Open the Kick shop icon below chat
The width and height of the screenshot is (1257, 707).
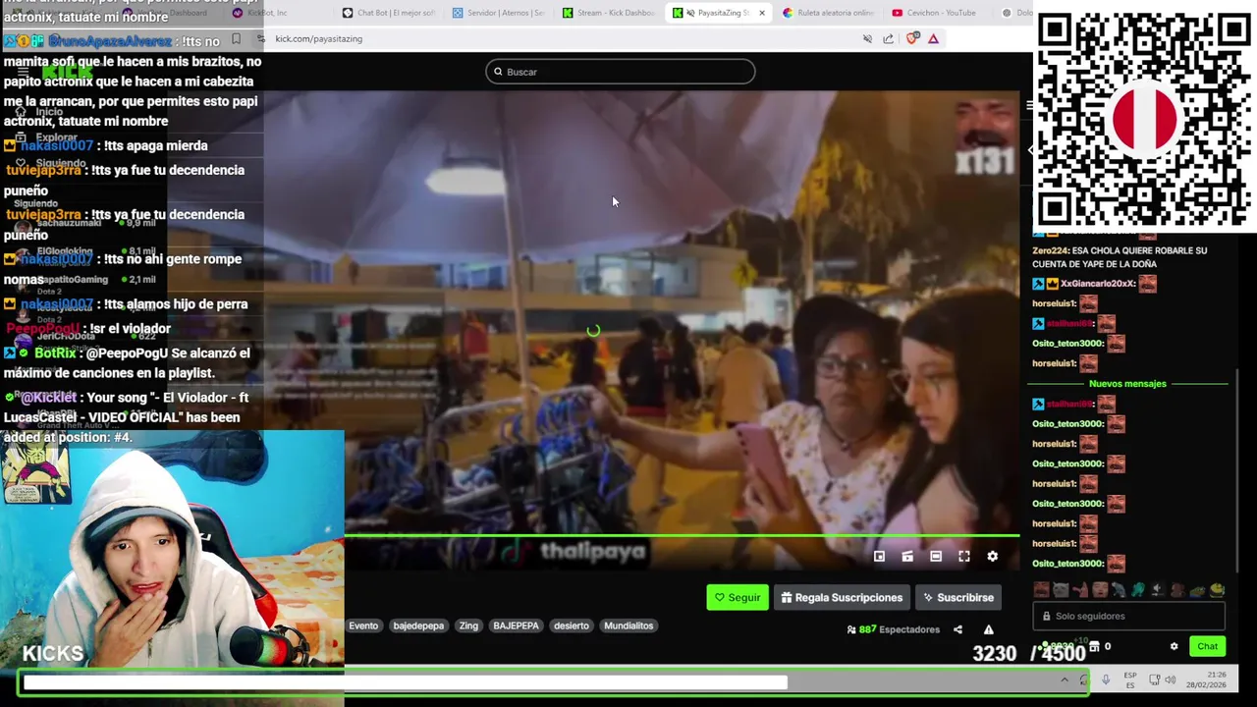click(1093, 646)
